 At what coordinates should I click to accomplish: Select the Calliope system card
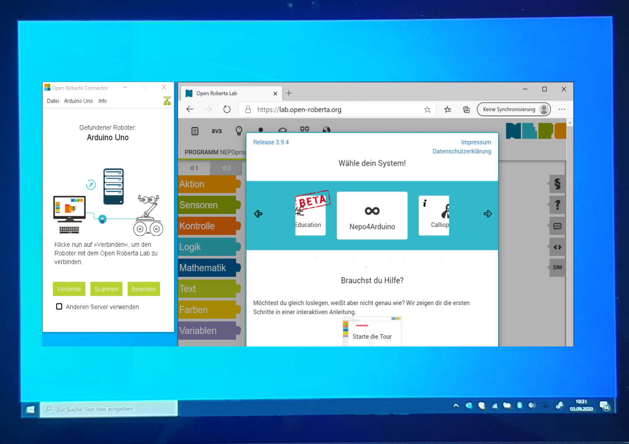434,215
